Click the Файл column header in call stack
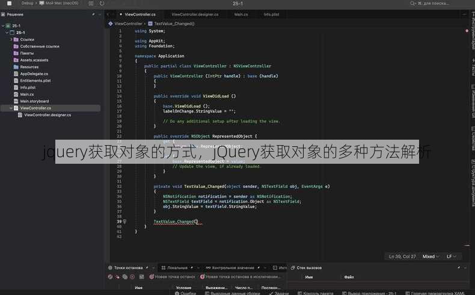 [x=349, y=277]
